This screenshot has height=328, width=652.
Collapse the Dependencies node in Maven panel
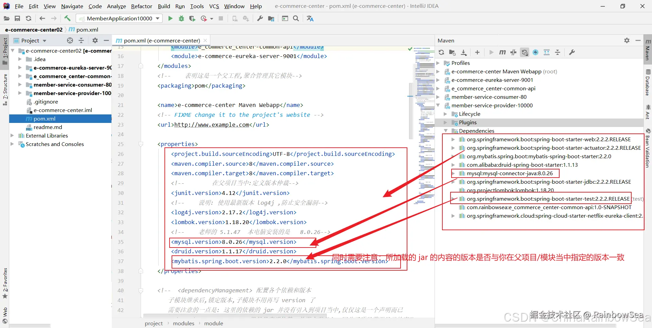coord(445,131)
